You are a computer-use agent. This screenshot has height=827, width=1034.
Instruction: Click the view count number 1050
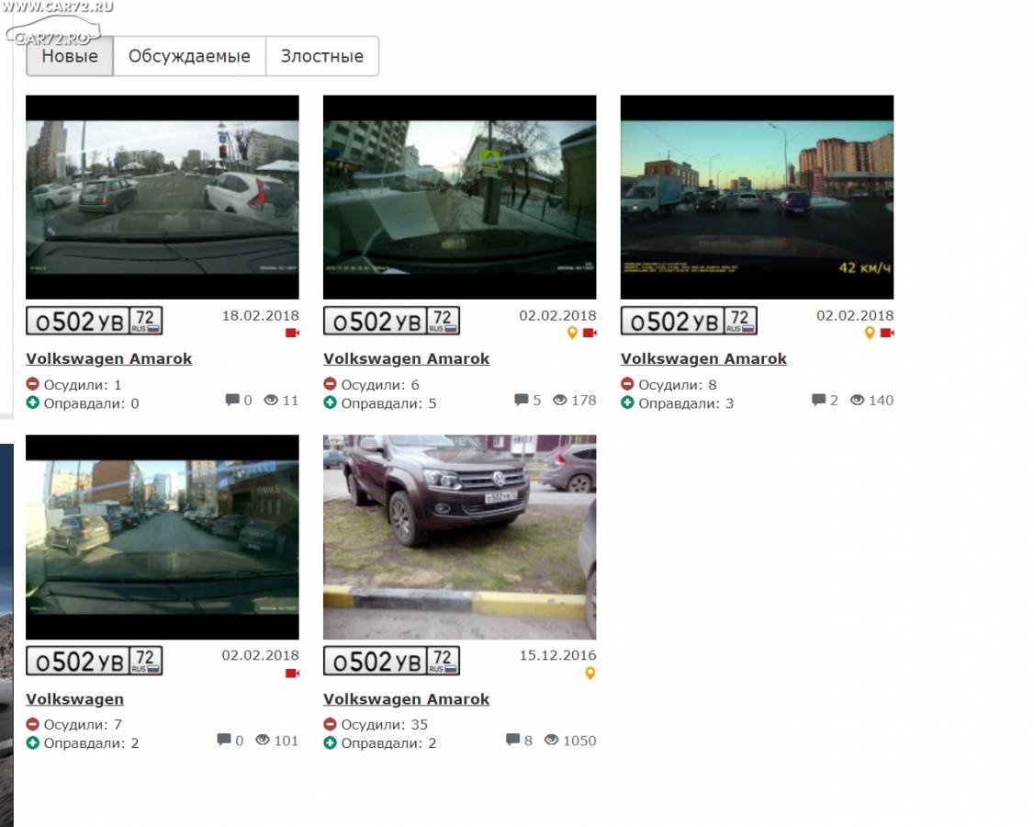[x=579, y=741]
